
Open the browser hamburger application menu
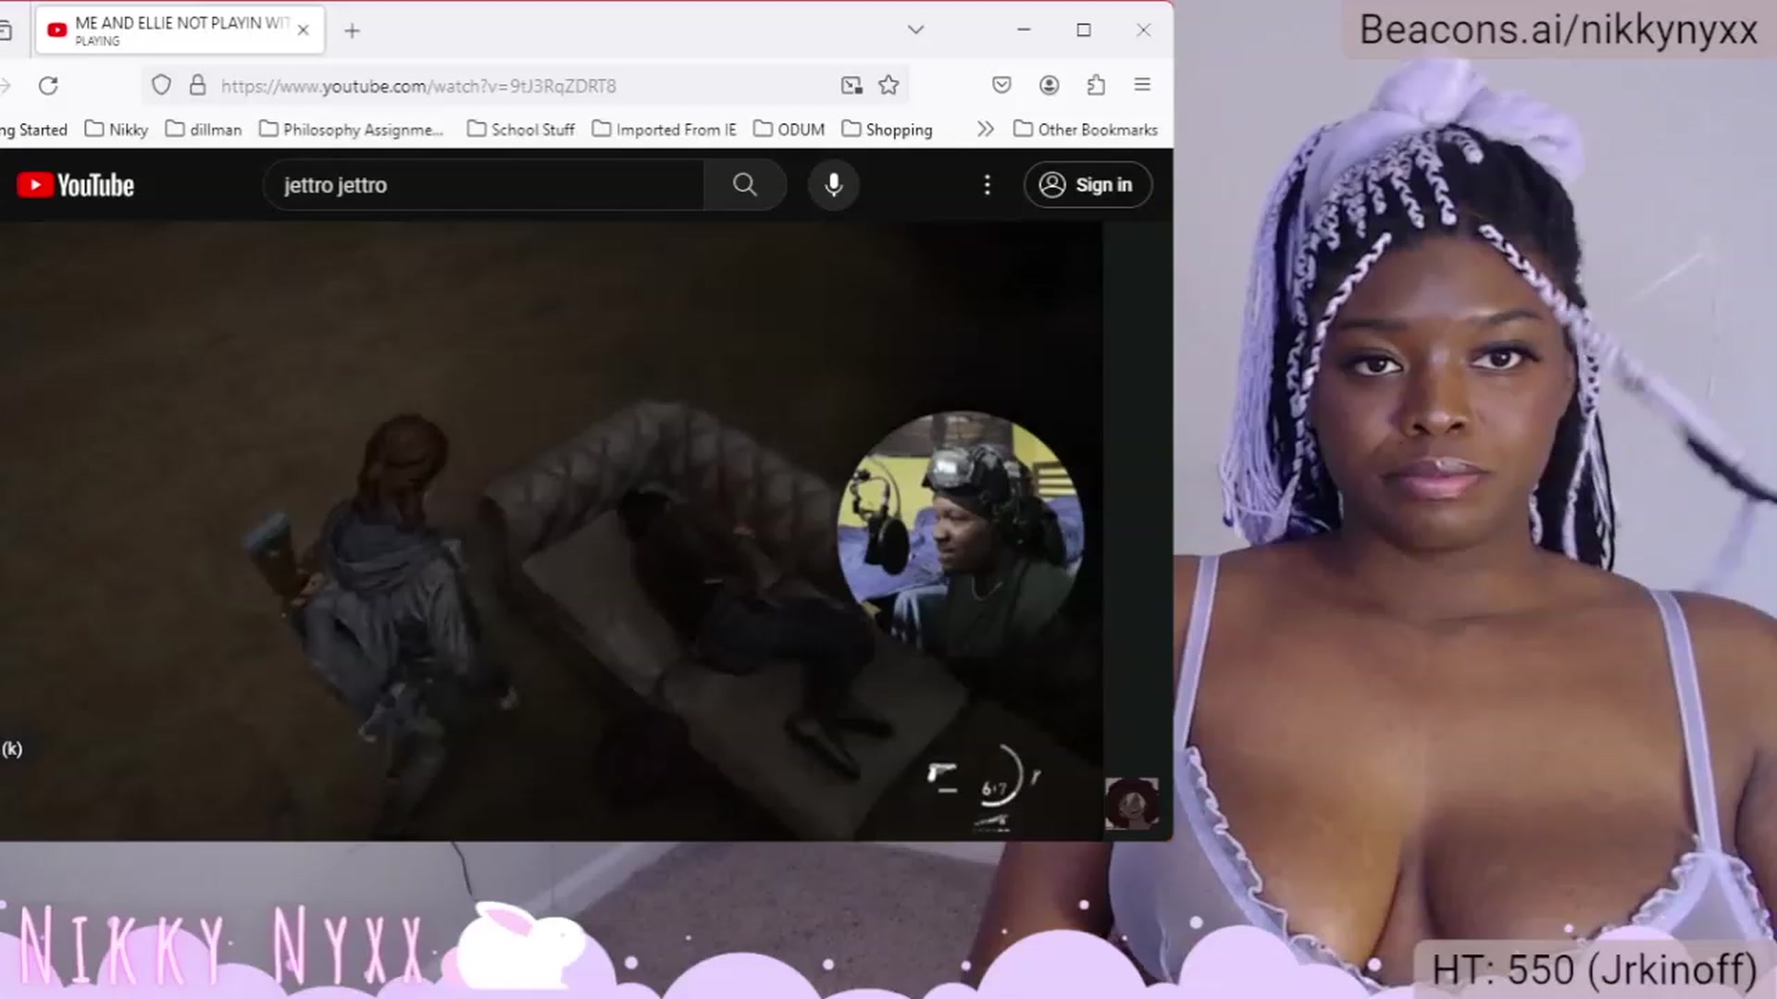[1142, 85]
